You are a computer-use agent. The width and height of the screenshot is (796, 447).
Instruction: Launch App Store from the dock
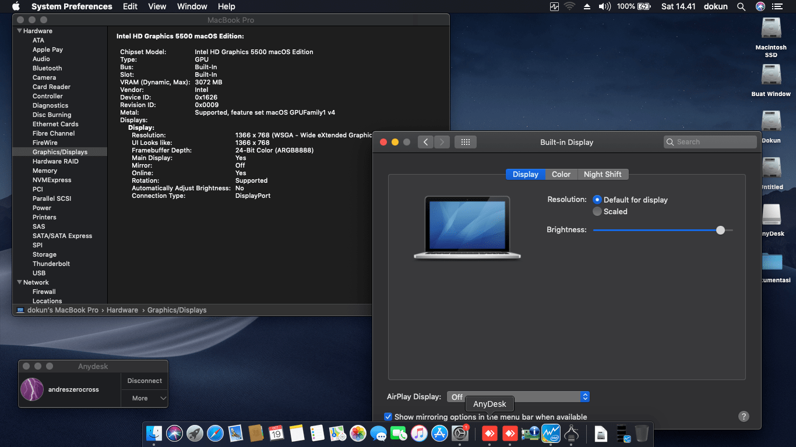coord(439,433)
